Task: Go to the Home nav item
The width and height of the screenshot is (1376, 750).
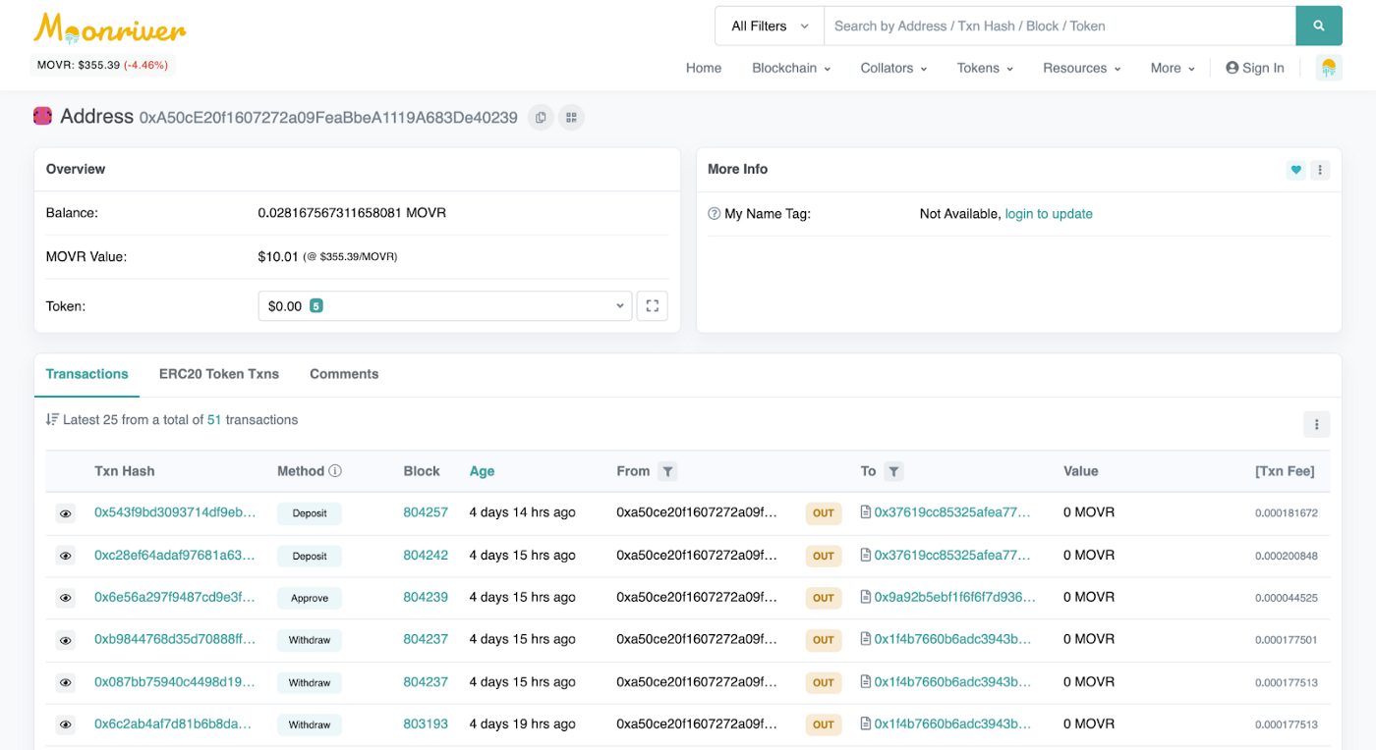Action: [x=704, y=68]
